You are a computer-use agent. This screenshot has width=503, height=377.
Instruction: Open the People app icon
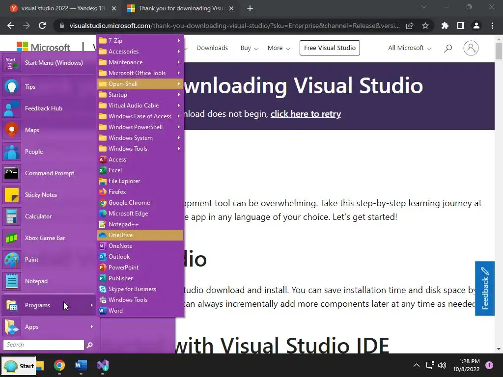pyautogui.click(x=12, y=152)
